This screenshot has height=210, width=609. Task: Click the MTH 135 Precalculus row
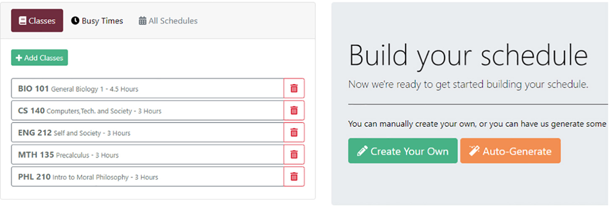point(147,155)
